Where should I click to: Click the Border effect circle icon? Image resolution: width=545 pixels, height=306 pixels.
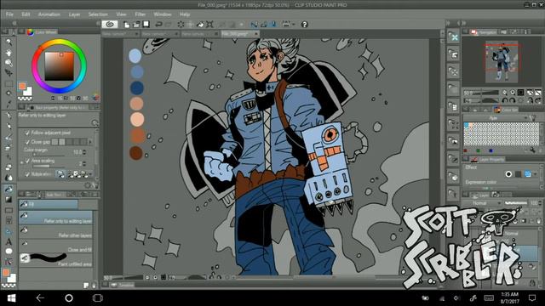pos(508,174)
